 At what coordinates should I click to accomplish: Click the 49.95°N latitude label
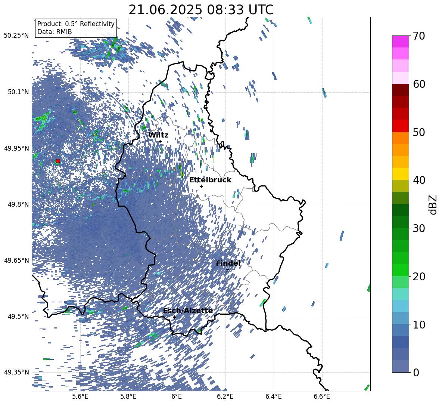tap(16, 148)
